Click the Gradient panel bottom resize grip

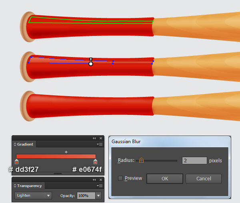click(58, 173)
